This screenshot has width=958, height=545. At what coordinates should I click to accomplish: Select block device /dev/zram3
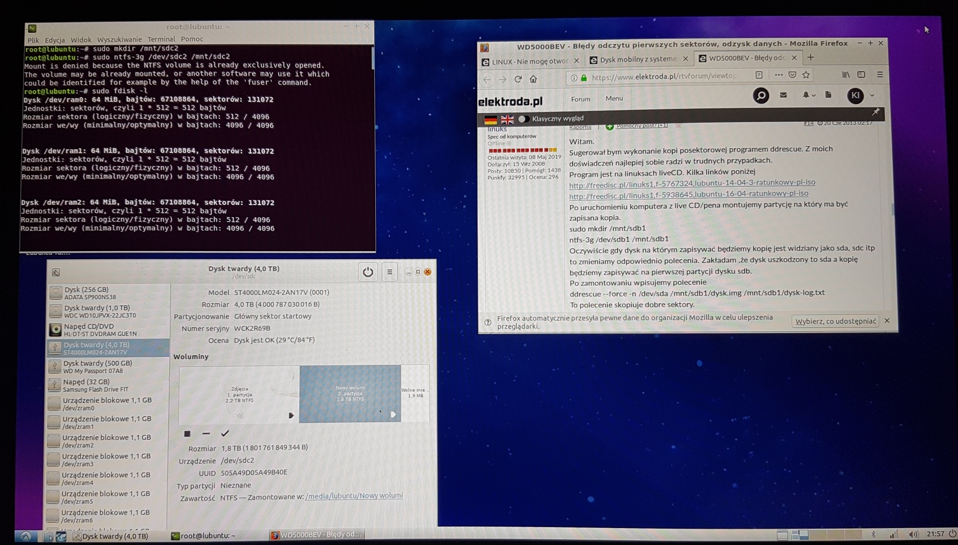[107, 460]
